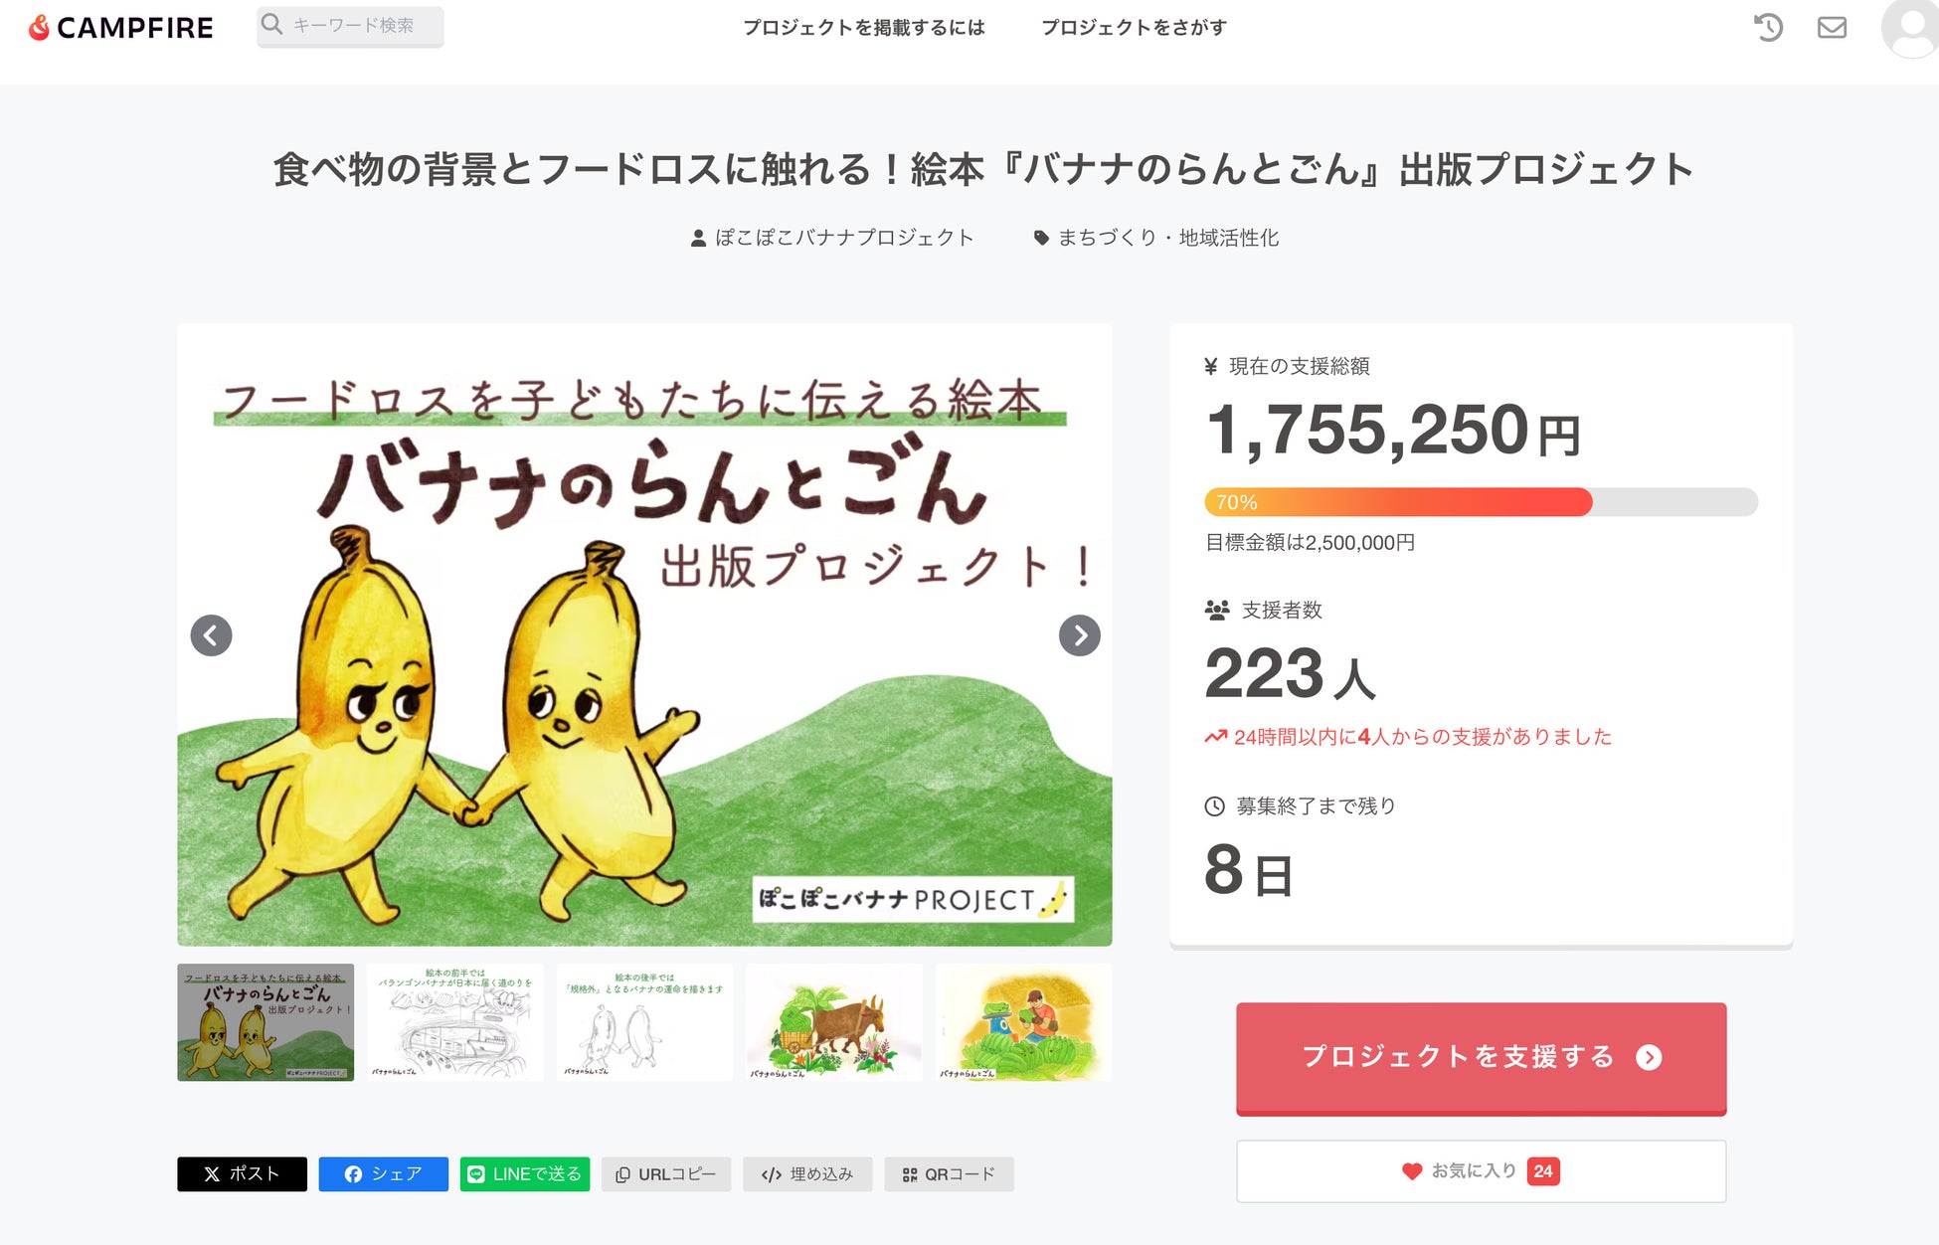
Task: Show the QRコード for this project
Action: coord(949,1174)
